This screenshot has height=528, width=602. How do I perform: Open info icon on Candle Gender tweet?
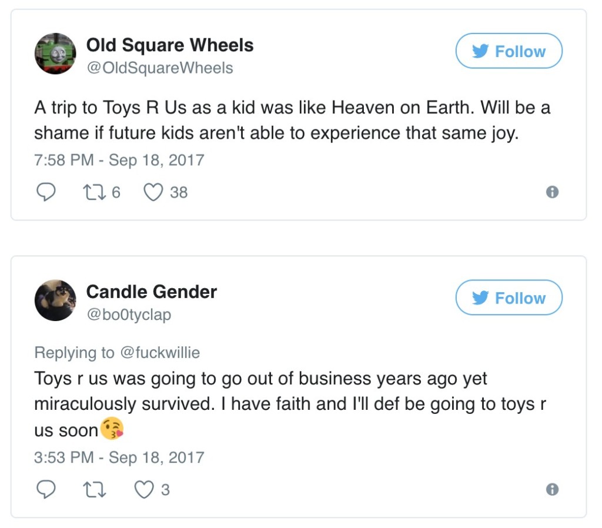(552, 489)
